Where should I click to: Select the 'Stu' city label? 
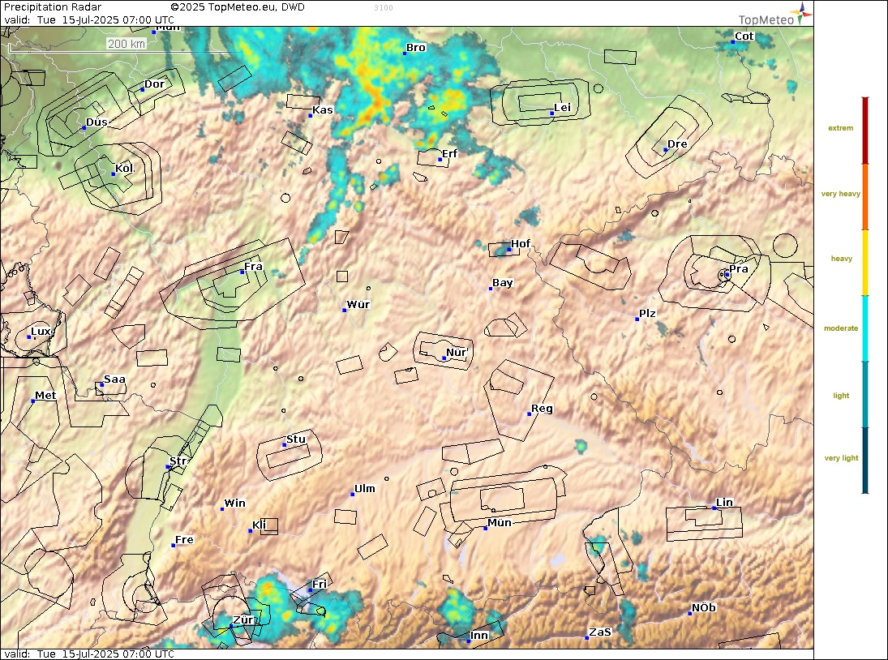296,439
